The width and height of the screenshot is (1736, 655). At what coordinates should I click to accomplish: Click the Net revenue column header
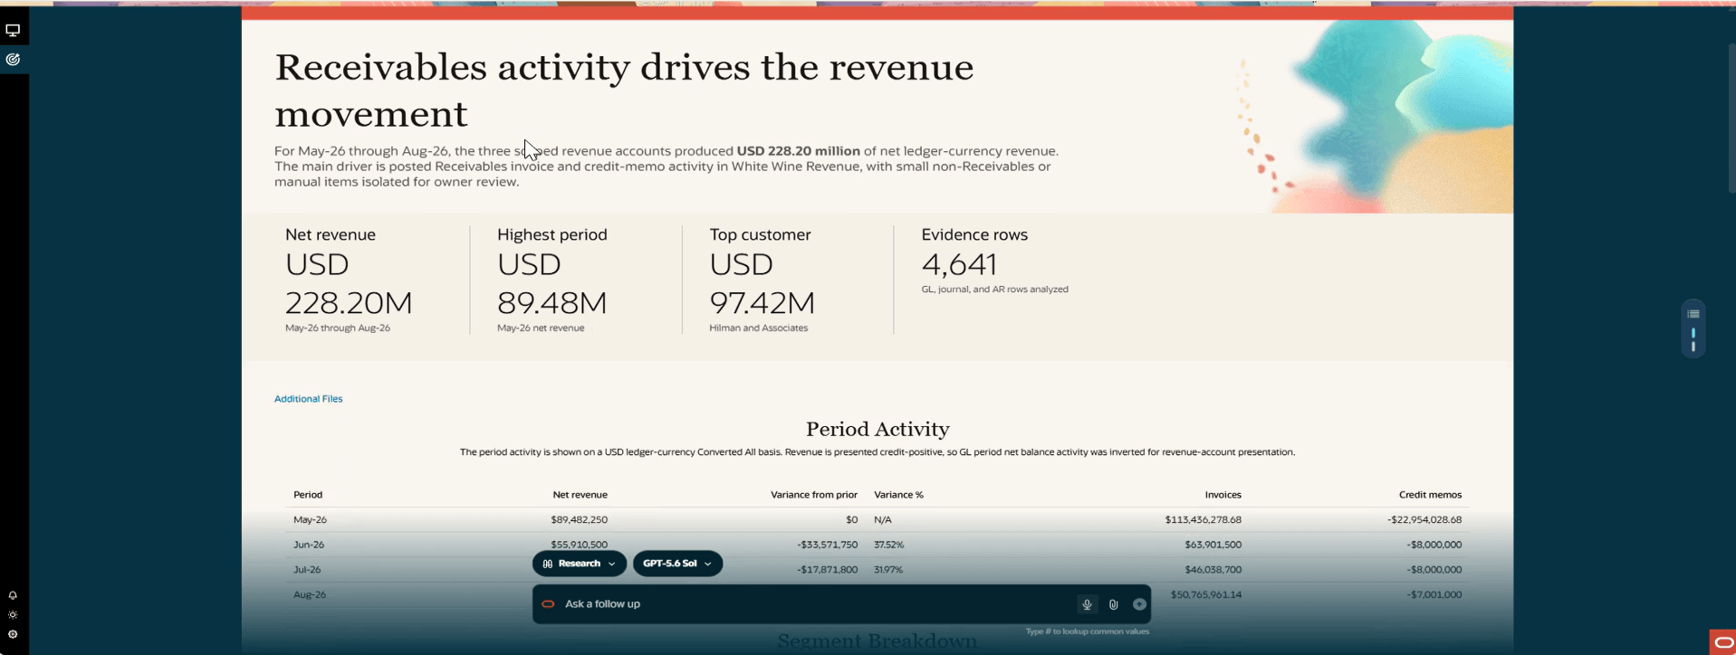580,495
